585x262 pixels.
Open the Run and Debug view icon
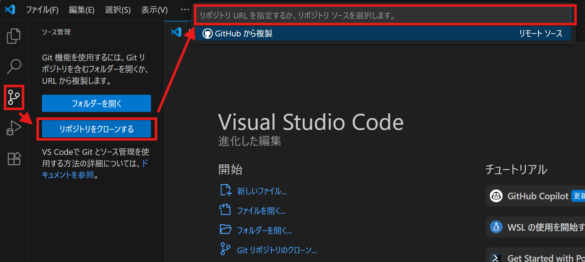14,128
